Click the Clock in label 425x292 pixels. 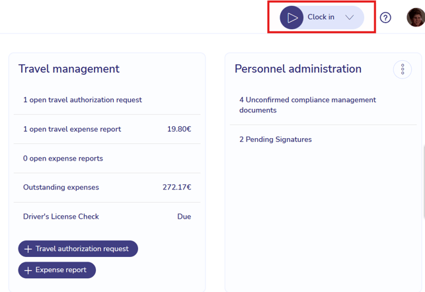pyautogui.click(x=321, y=17)
